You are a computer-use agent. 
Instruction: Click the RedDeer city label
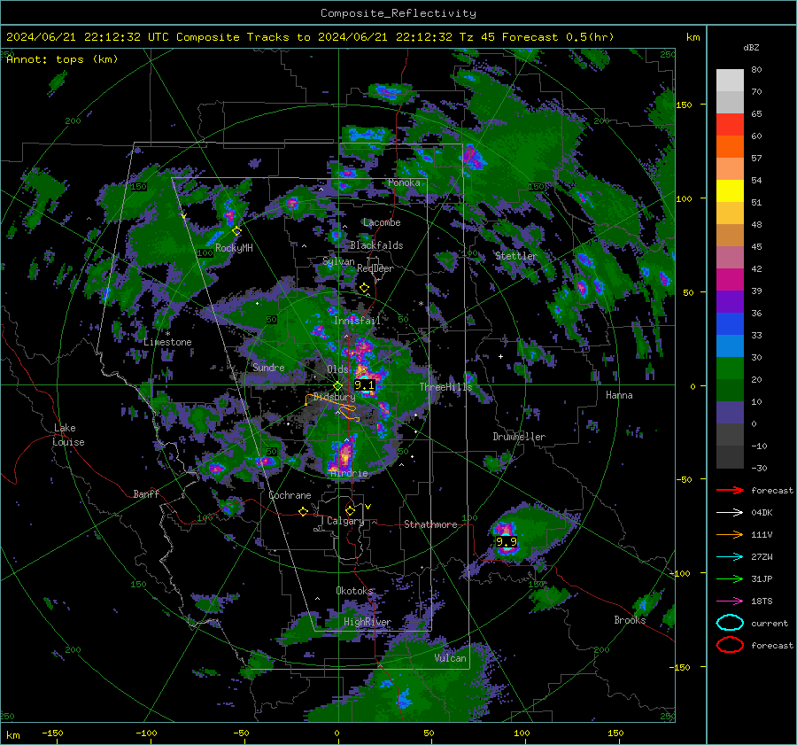375,268
